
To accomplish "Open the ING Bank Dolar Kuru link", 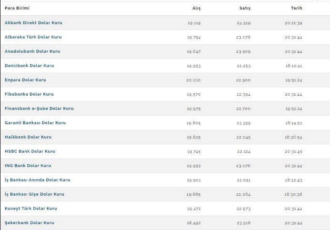I will pyautogui.click(x=28, y=166).
